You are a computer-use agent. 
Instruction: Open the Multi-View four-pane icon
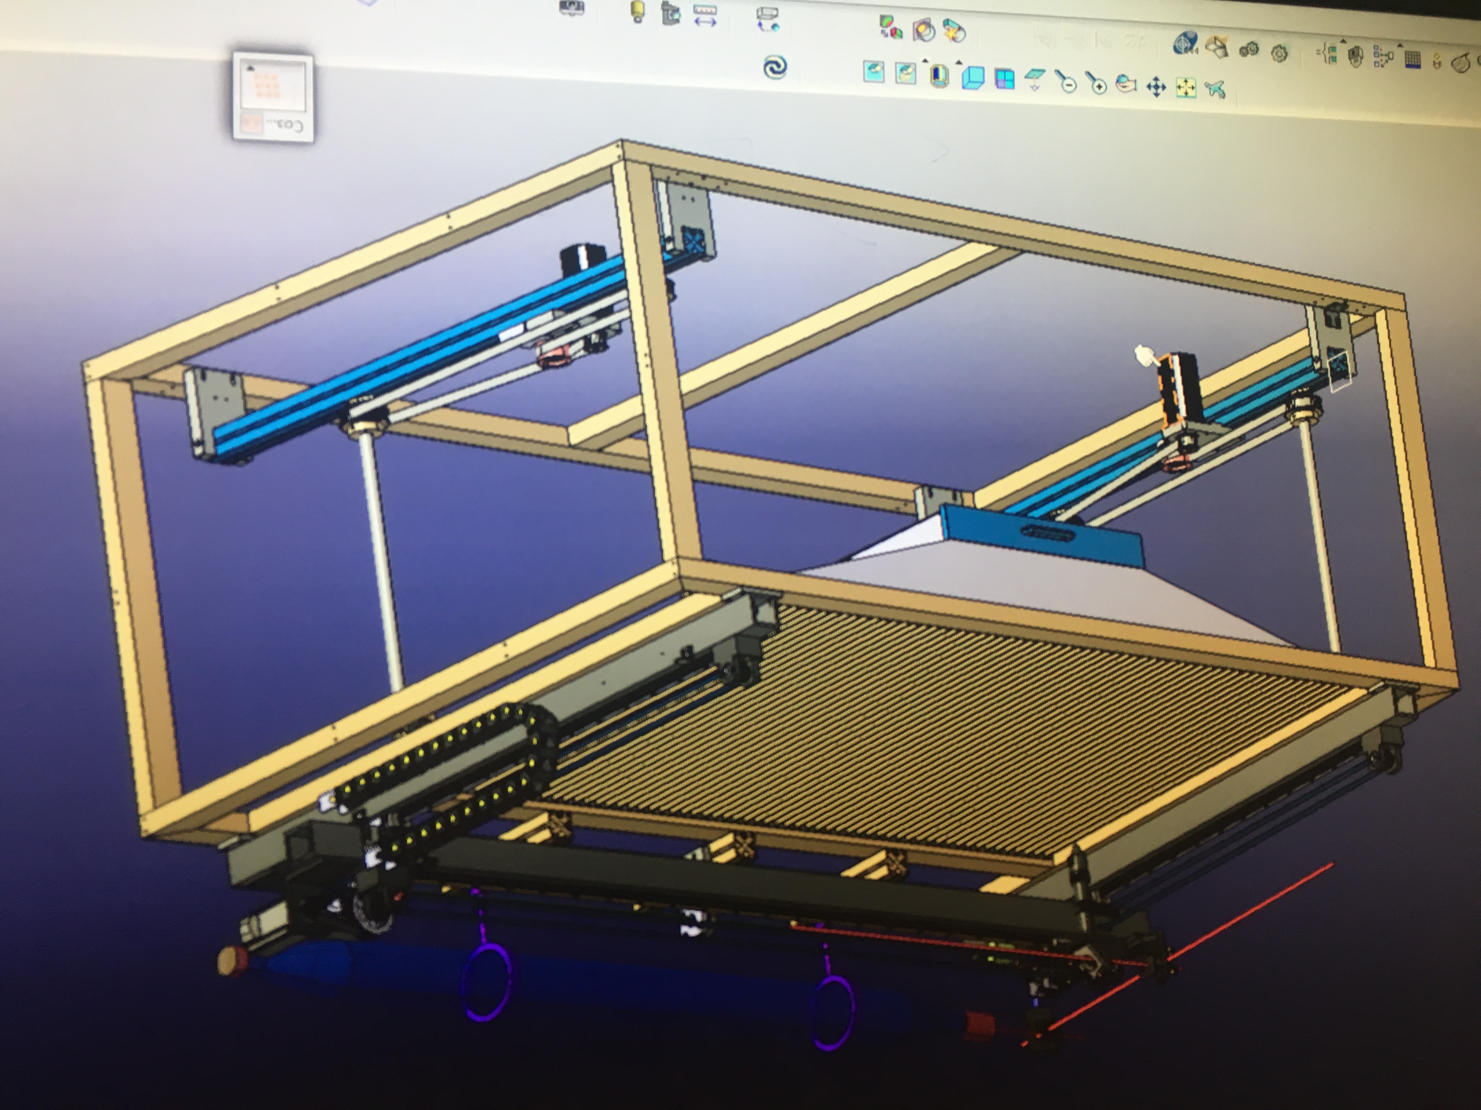(1004, 79)
